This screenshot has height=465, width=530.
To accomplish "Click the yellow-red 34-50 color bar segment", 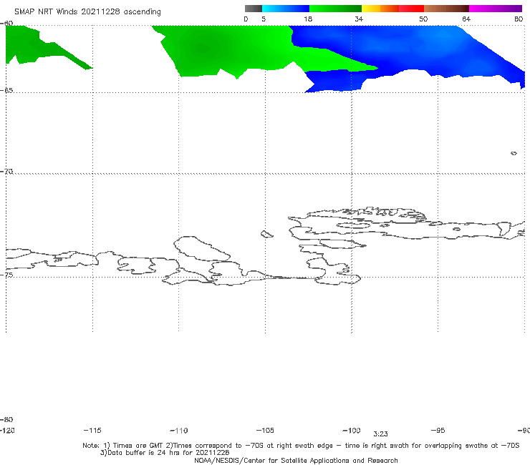I will point(392,9).
